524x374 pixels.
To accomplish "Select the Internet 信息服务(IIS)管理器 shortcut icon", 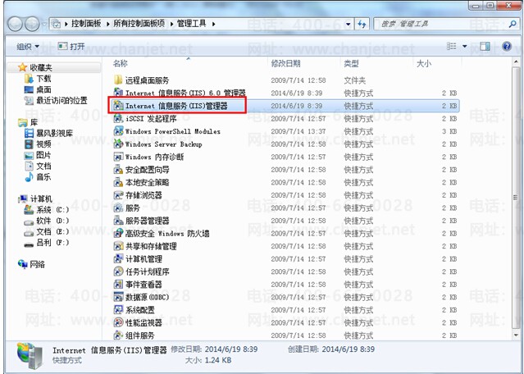I will [x=118, y=106].
